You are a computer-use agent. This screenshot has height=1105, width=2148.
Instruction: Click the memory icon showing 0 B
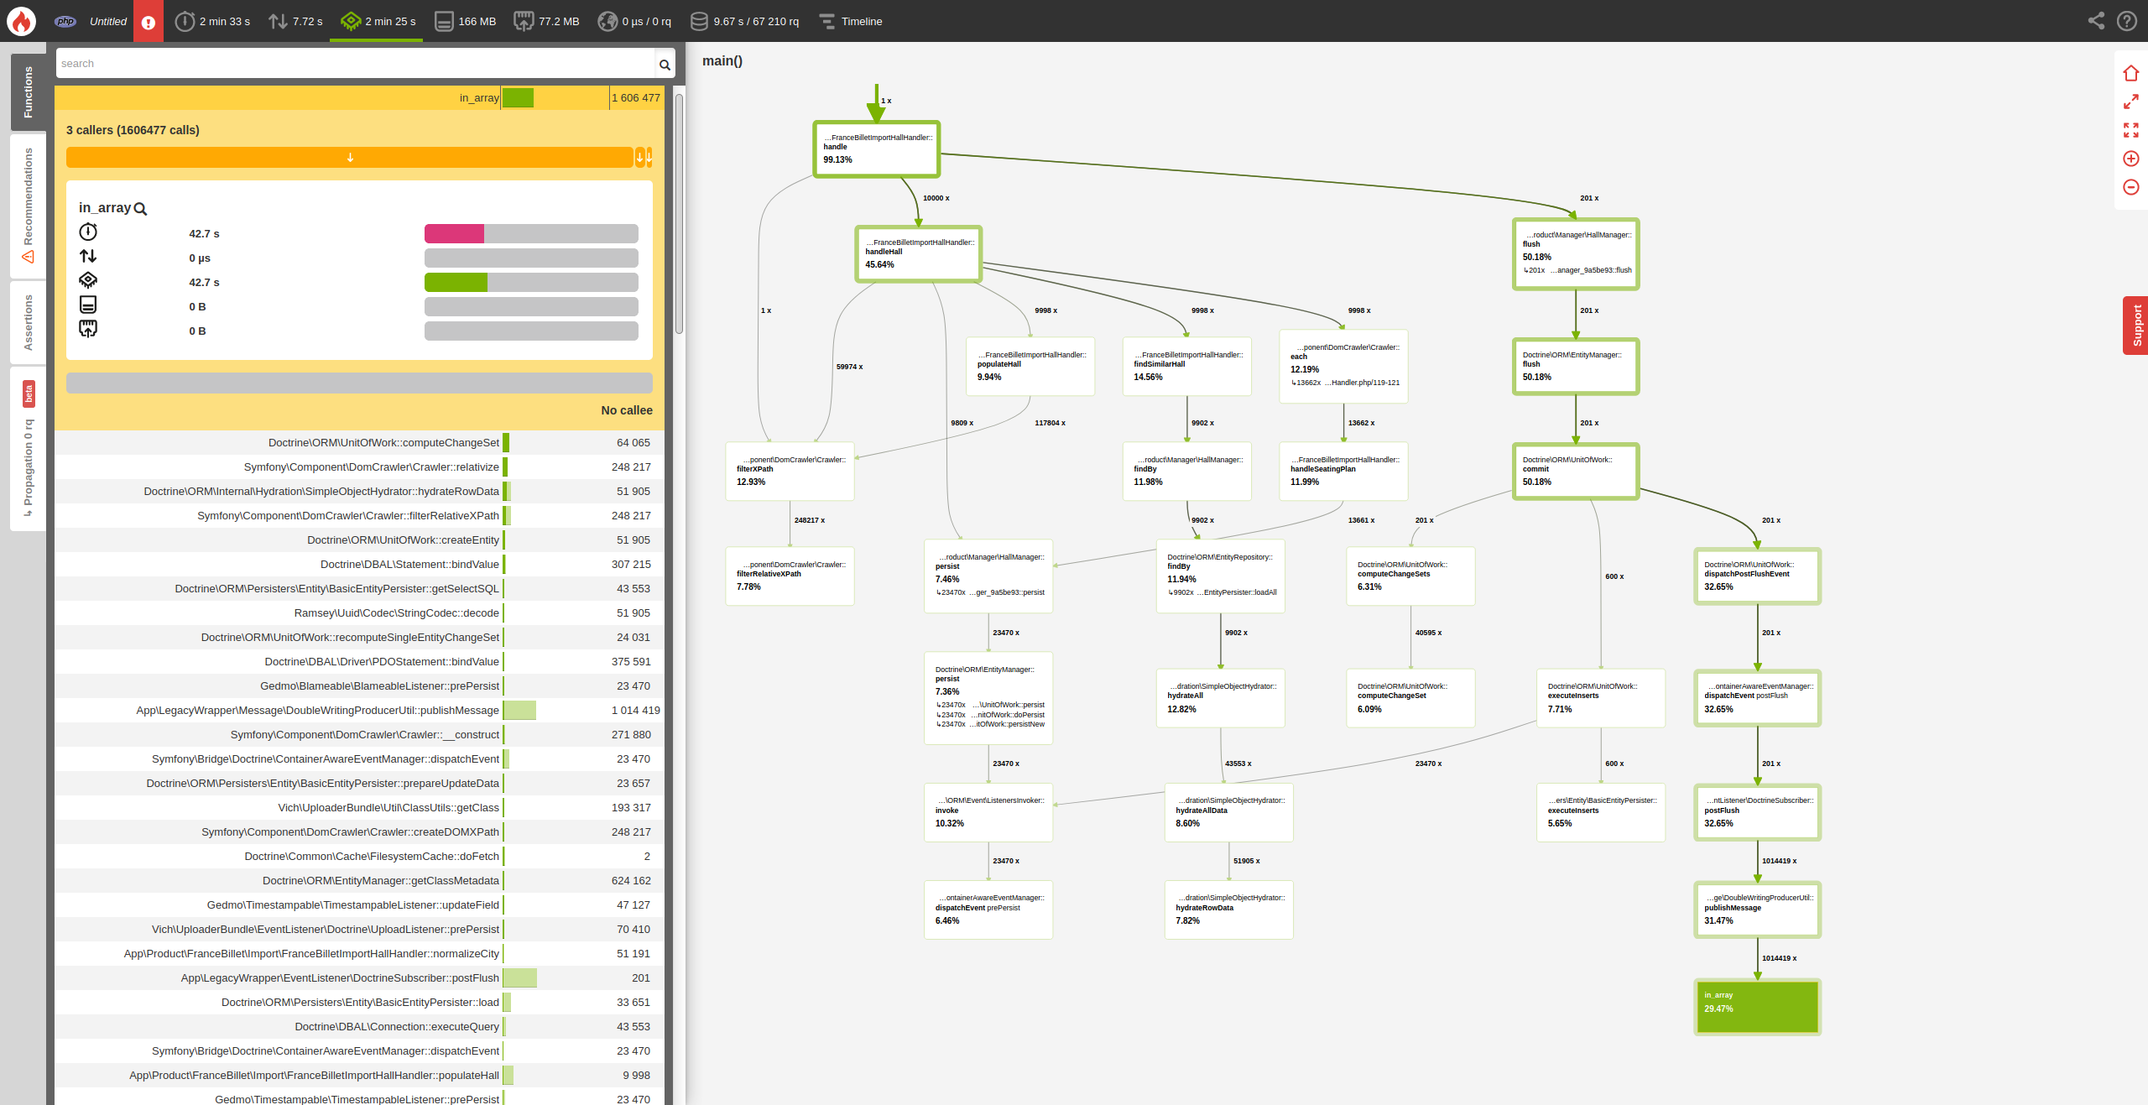click(x=88, y=305)
